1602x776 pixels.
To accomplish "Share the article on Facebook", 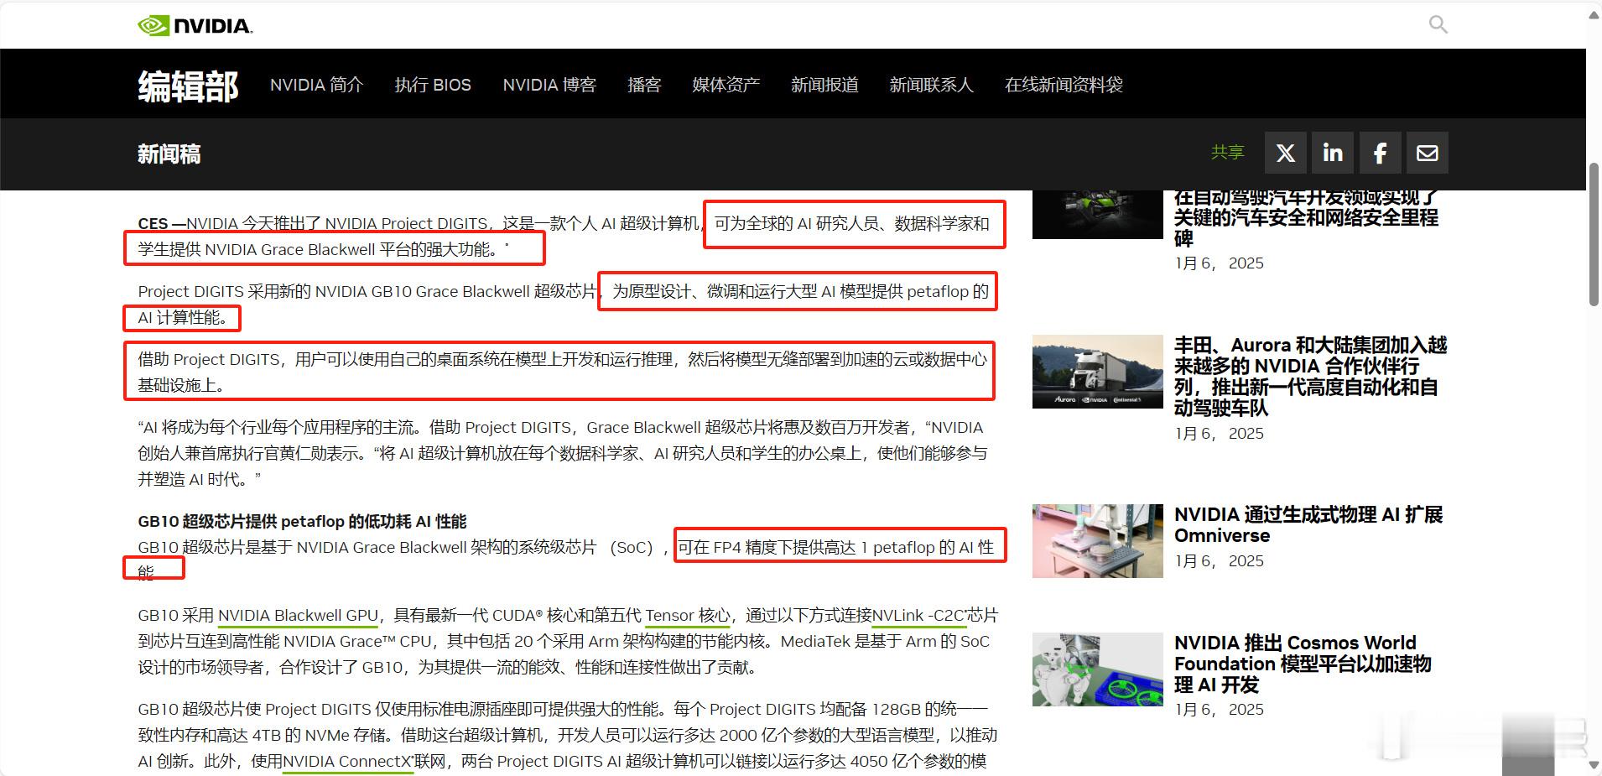I will click(1380, 153).
